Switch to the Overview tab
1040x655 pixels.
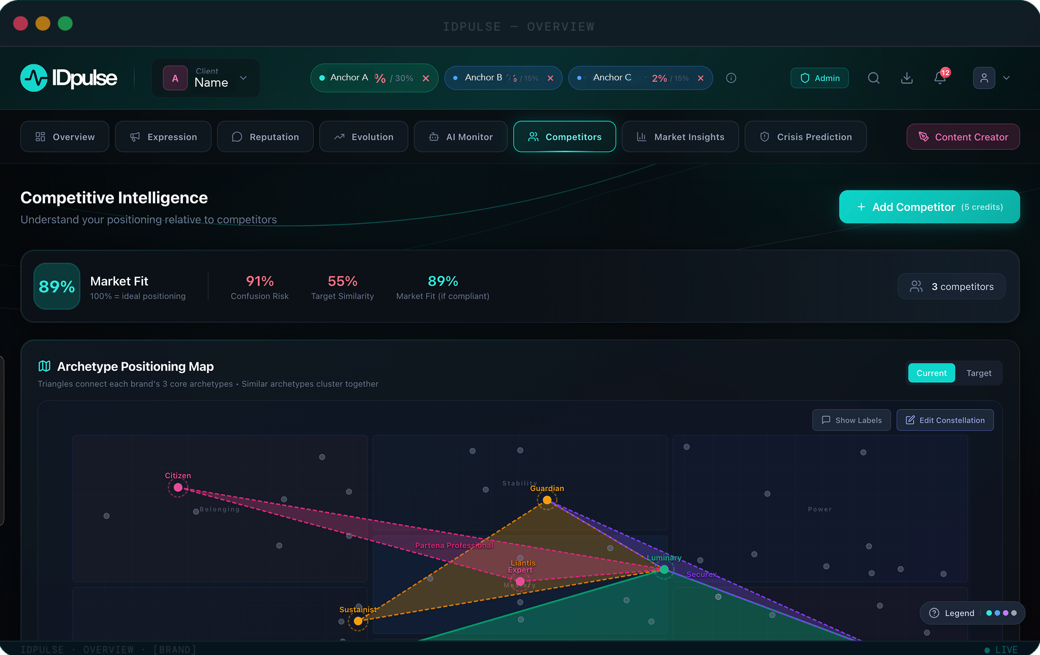[x=65, y=136]
